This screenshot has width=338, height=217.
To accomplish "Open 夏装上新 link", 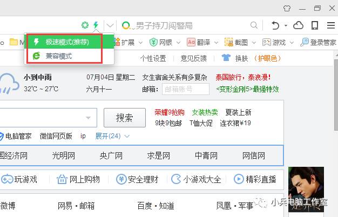I will tap(238, 112).
